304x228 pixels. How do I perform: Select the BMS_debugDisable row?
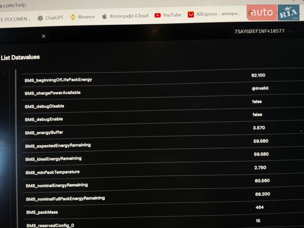click(x=163, y=105)
